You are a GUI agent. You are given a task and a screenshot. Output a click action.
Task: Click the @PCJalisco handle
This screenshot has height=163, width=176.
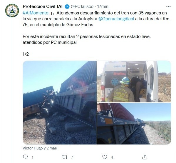coord(82,6)
